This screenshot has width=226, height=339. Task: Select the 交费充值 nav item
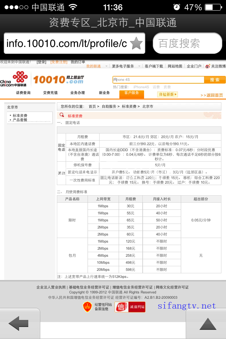pyautogui.click(x=50, y=93)
